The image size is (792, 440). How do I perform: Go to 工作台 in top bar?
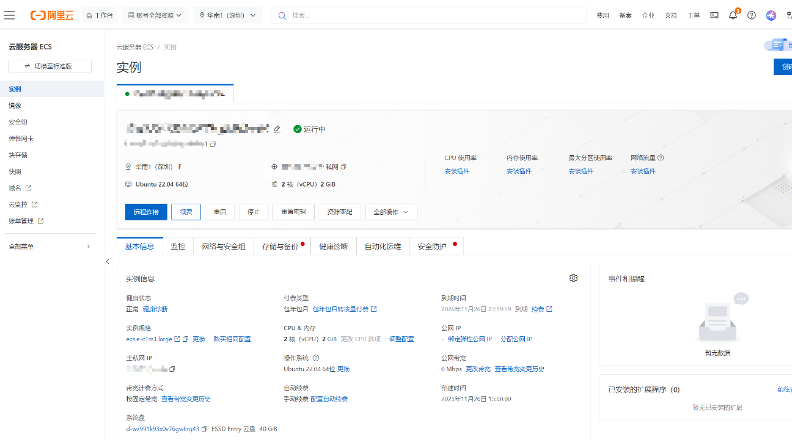pos(100,15)
